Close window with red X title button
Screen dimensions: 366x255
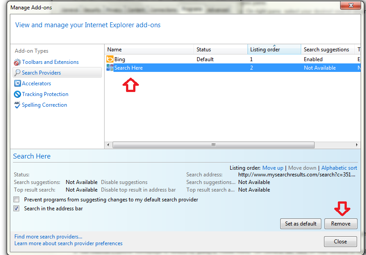click(351, 5)
